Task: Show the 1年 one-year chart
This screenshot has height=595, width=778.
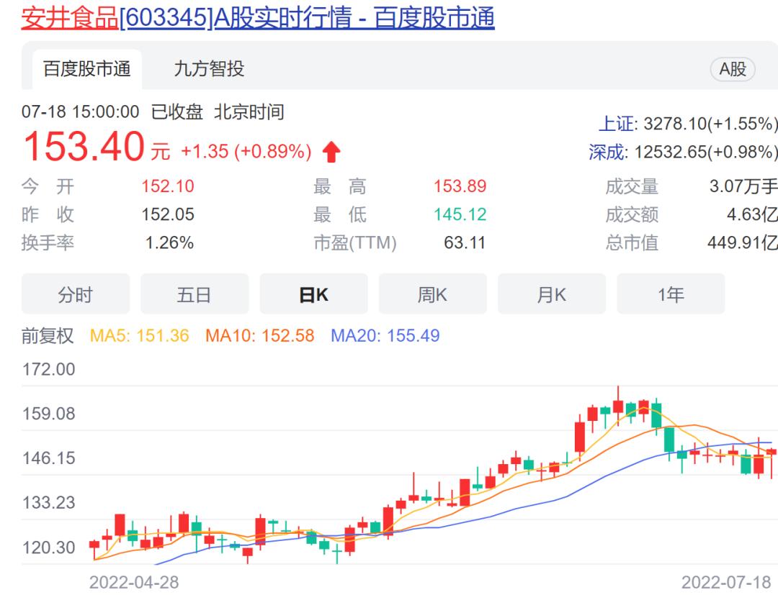Action: tap(671, 294)
